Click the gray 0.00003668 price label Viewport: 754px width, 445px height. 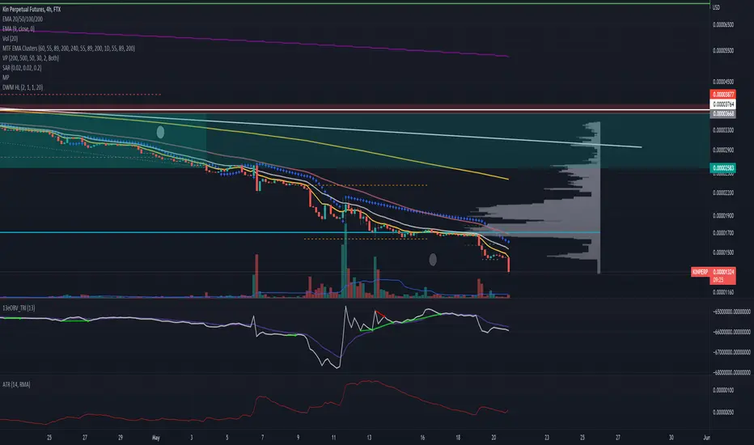722,113
